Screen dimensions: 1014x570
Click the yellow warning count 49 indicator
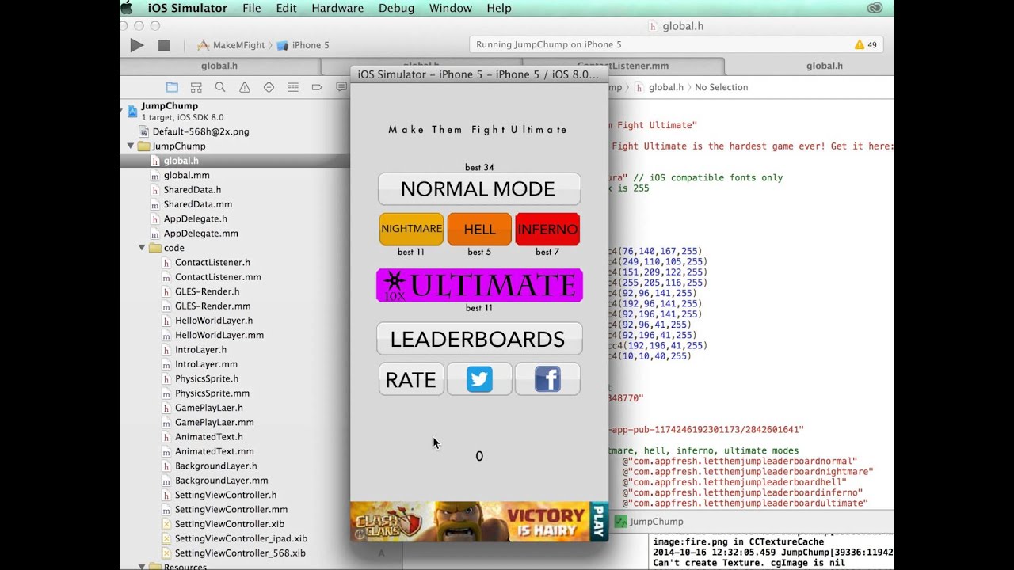(865, 45)
